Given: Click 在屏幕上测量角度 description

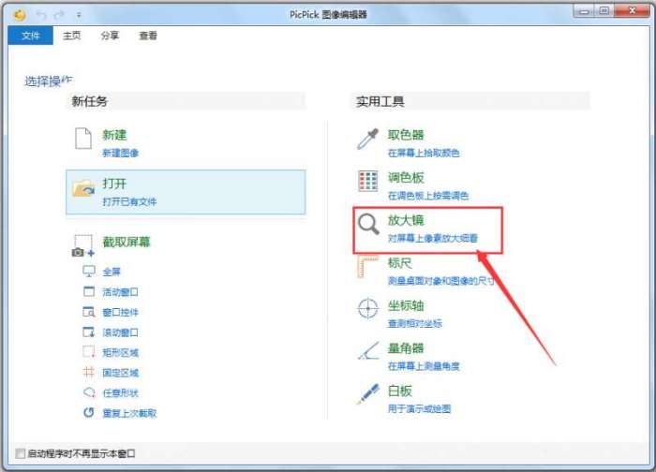Looking at the screenshot, I should [424, 366].
